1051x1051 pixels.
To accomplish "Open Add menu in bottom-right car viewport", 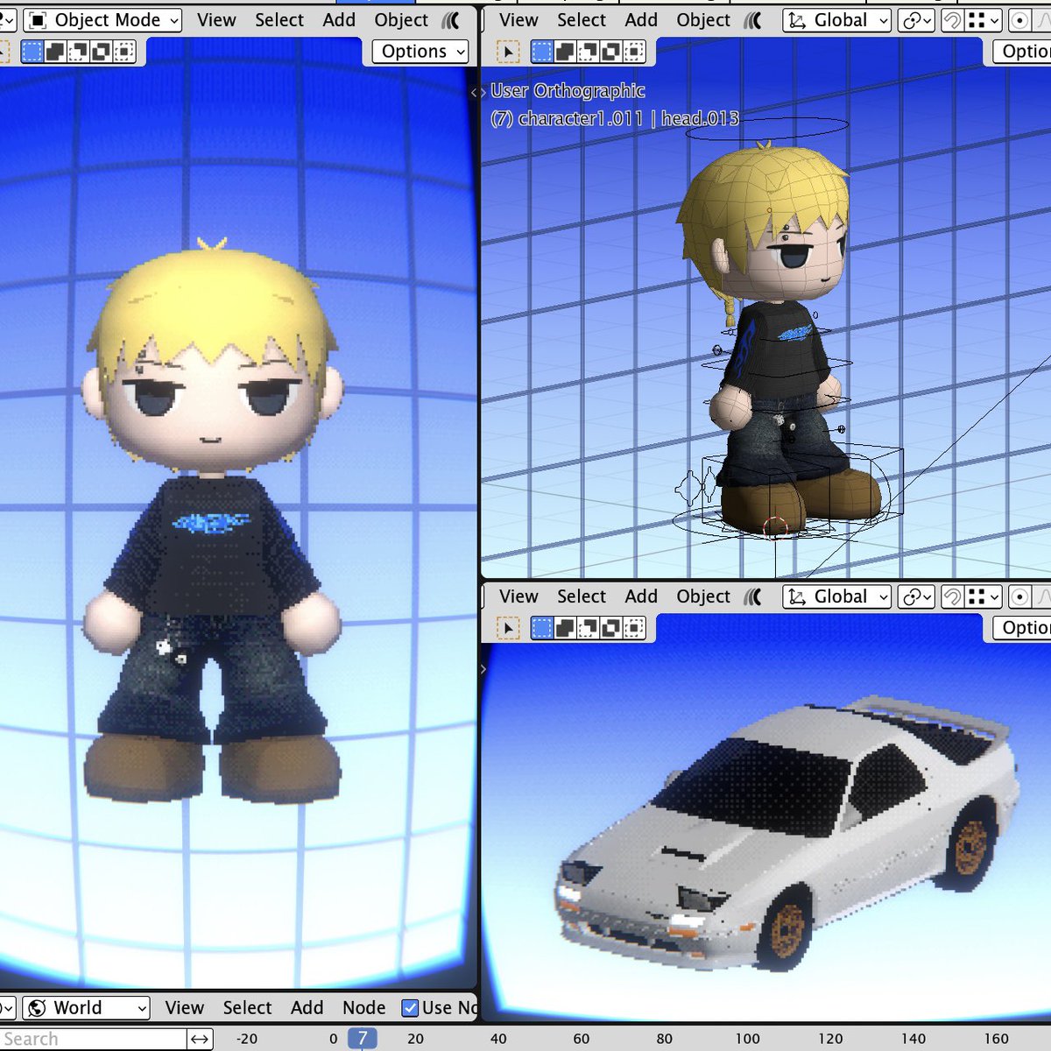I will pos(641,596).
